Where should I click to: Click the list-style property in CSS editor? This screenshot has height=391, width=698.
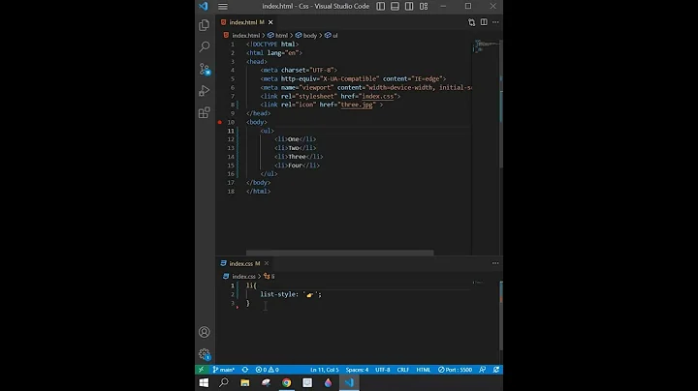[278, 294]
